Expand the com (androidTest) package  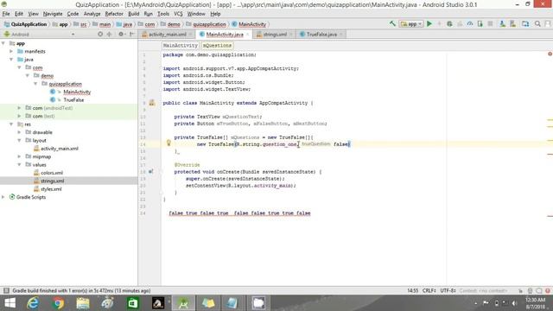[x=19, y=108]
